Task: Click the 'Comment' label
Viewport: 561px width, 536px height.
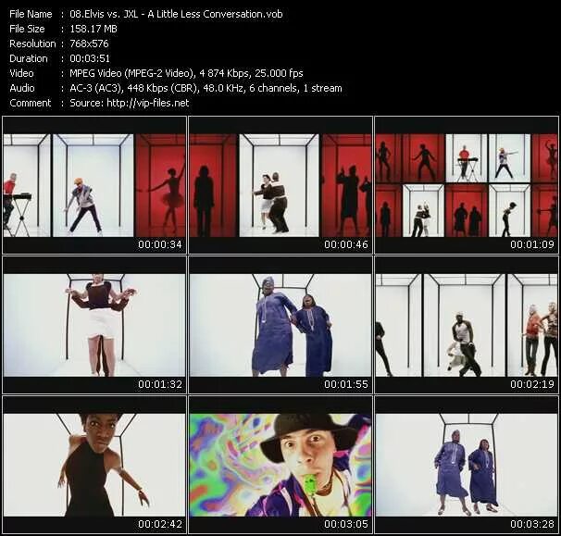Action: [31, 103]
